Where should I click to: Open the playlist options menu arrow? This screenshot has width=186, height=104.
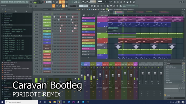[x=82, y=9]
